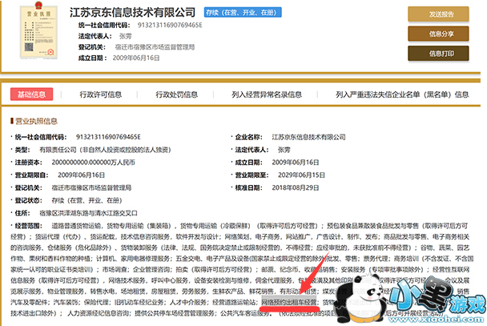Click the 信息分享 button
The width and height of the screenshot is (487, 326).
point(438,34)
